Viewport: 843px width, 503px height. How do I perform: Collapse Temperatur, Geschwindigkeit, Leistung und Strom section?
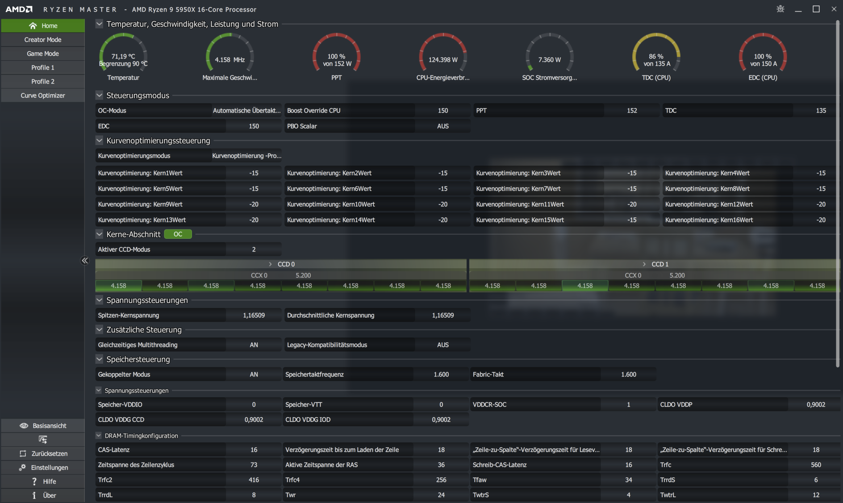coord(100,24)
